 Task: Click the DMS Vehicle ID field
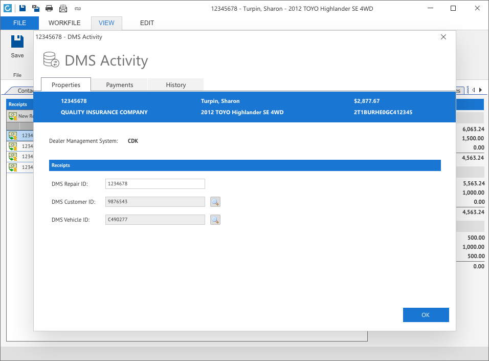[x=155, y=220]
